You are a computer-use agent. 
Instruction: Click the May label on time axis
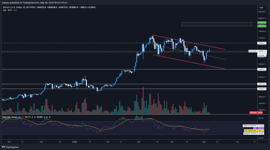pyautogui.click(x=204, y=142)
